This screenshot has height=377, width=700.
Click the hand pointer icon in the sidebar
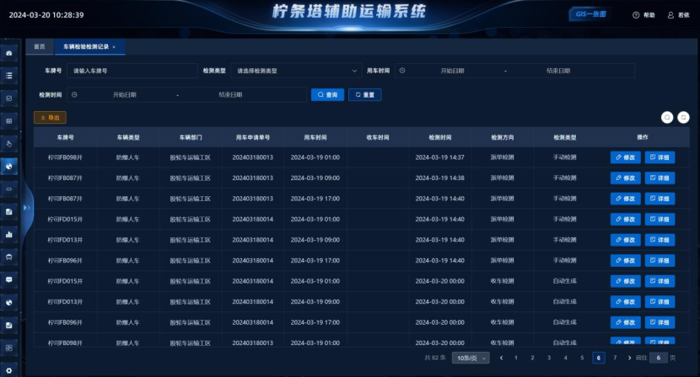click(9, 143)
